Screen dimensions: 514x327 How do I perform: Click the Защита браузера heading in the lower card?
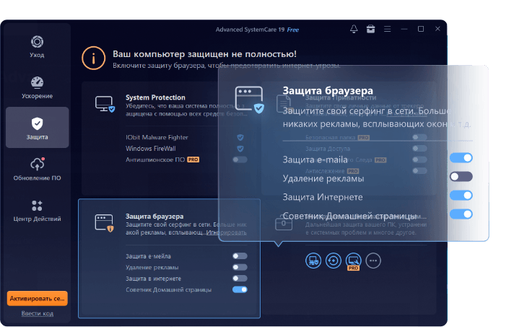(154, 217)
